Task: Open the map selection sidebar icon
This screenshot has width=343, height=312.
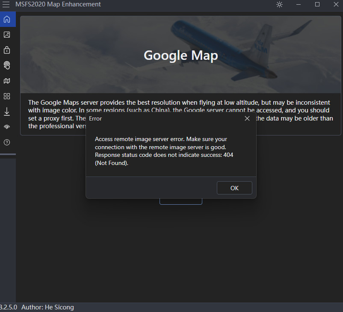Action: tap(7, 81)
